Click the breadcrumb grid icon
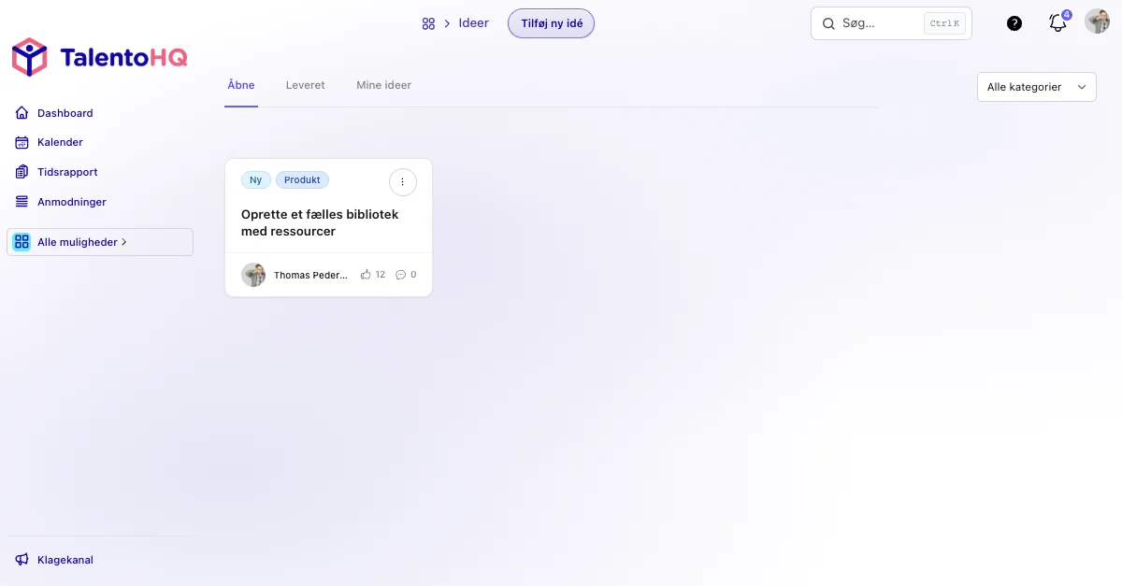The width and height of the screenshot is (1122, 586). pos(428,23)
